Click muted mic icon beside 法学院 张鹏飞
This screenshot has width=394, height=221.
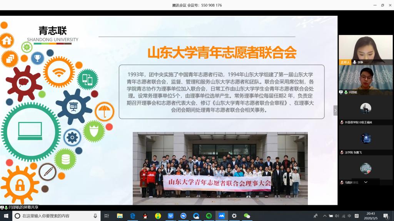pos(341,152)
